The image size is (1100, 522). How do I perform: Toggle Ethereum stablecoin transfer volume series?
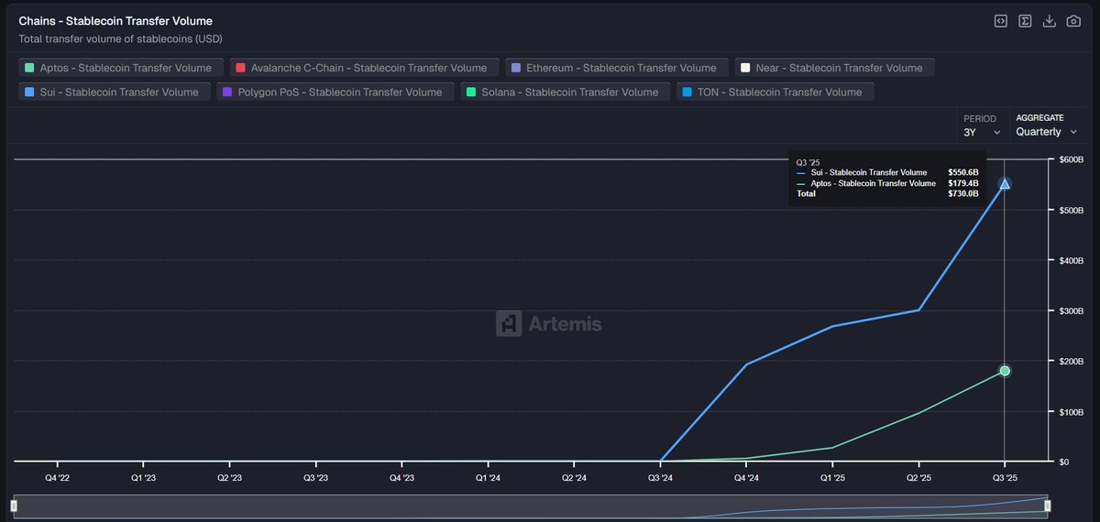click(617, 68)
